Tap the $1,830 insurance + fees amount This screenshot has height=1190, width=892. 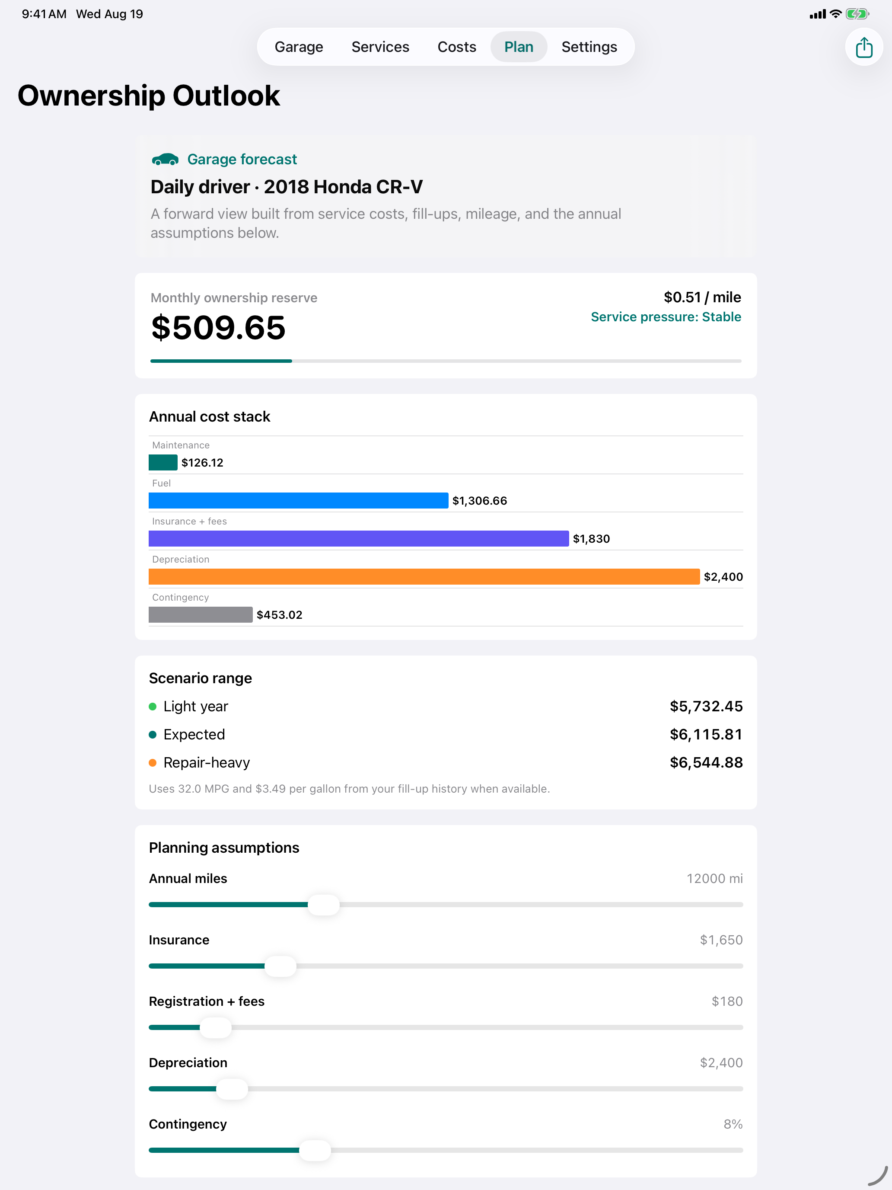592,539
